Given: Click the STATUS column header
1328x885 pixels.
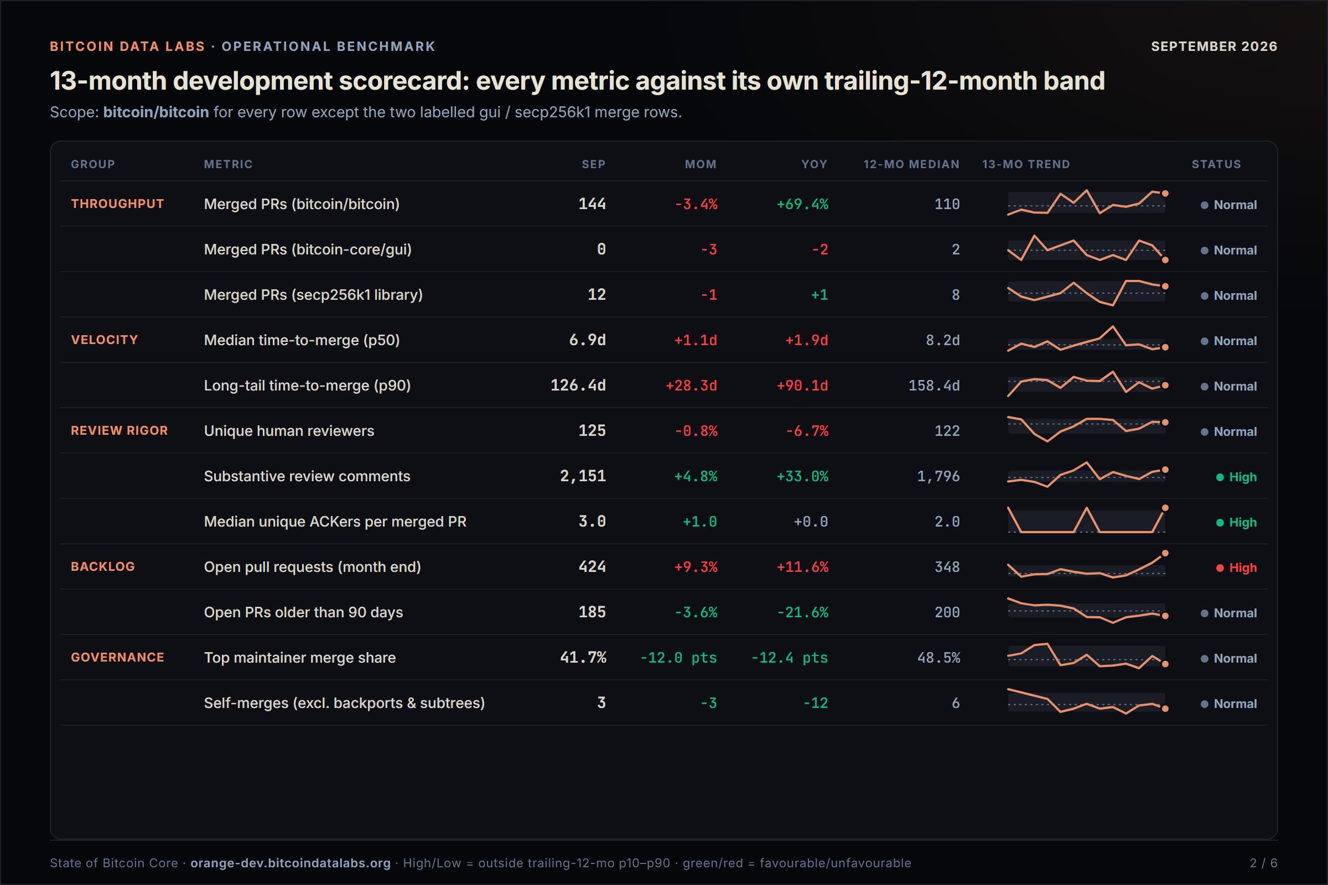Looking at the screenshot, I should point(1216,164).
